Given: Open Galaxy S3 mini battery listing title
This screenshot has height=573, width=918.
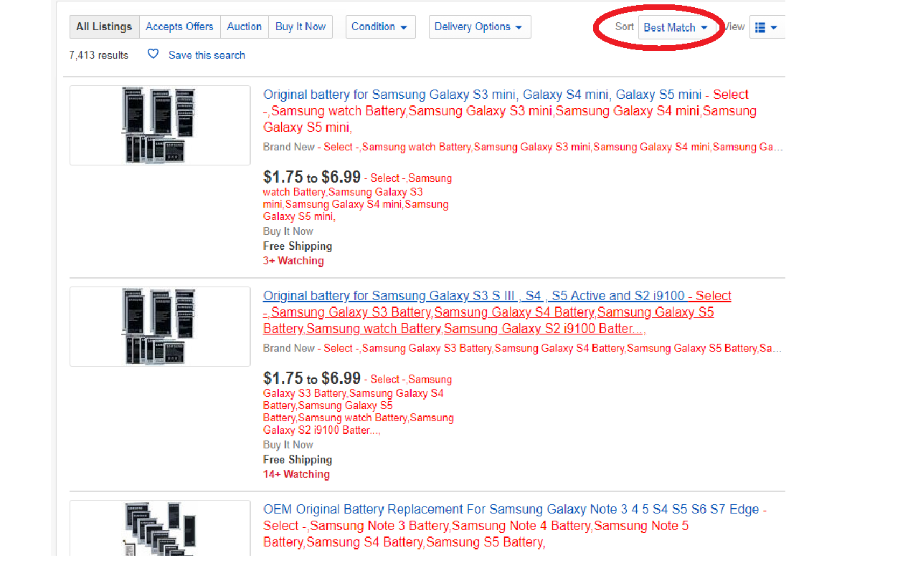Looking at the screenshot, I should tap(510, 111).
